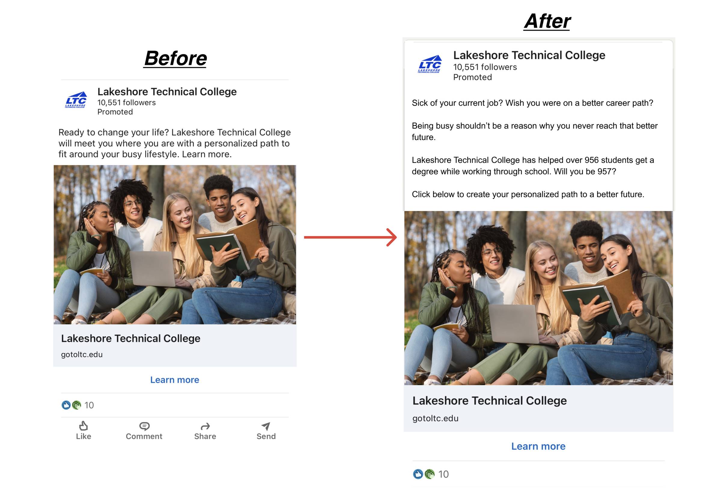Click the LTC logo in the After ad
Image resolution: width=721 pixels, height=502 pixels.
[x=430, y=64]
